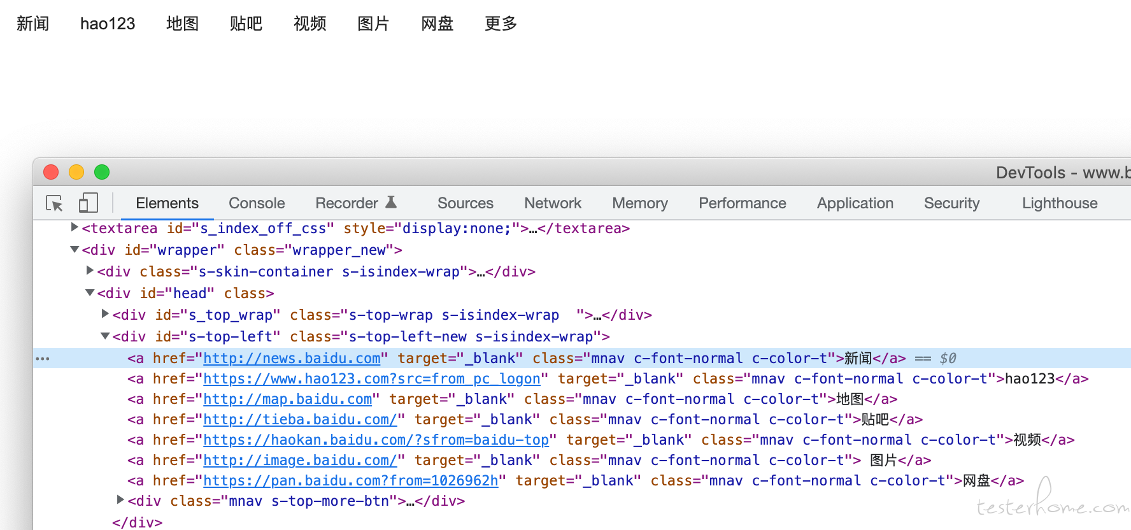The height and width of the screenshot is (530, 1131).
Task: Collapse the div#wrapper node
Action: [75, 250]
